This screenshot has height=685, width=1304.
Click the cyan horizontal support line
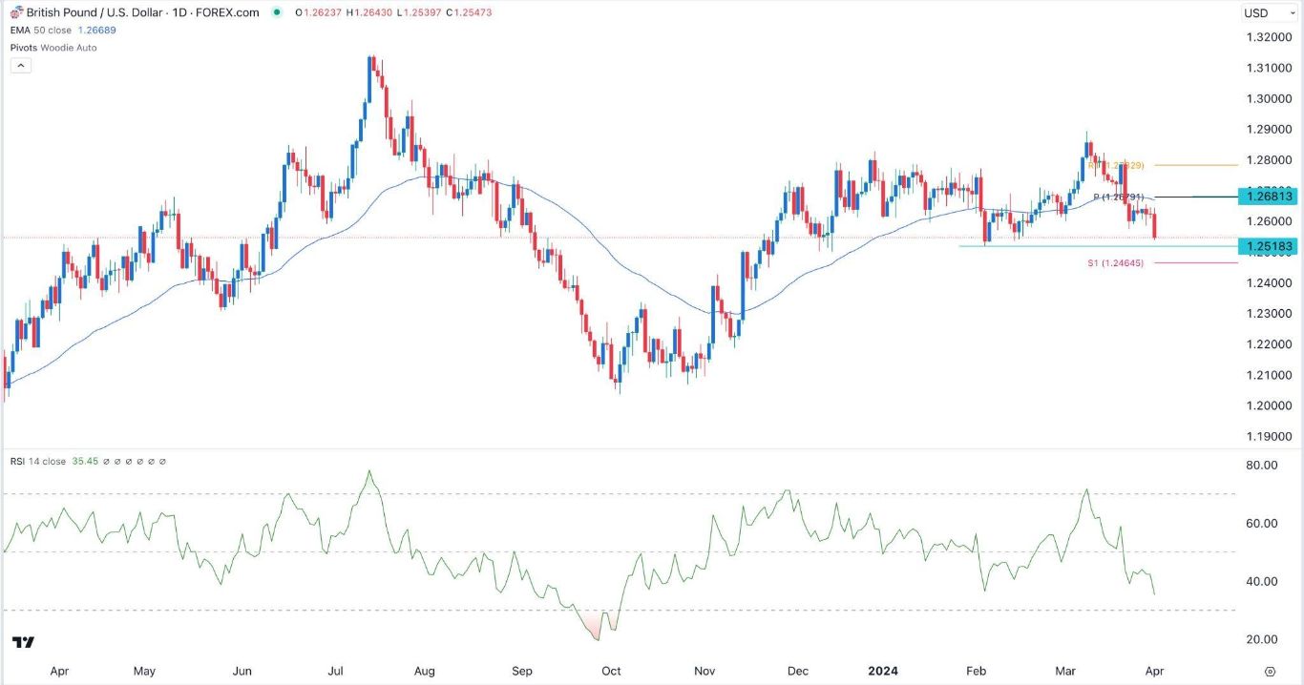[1098, 246]
